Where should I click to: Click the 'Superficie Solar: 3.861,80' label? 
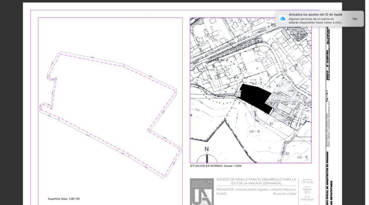click(64, 198)
